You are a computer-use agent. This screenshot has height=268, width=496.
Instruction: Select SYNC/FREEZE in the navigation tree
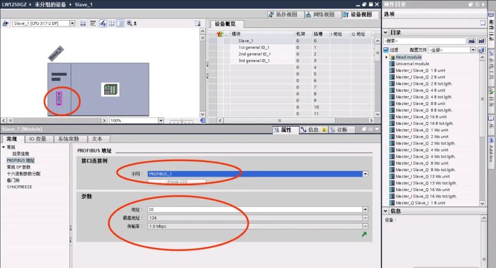[19, 187]
